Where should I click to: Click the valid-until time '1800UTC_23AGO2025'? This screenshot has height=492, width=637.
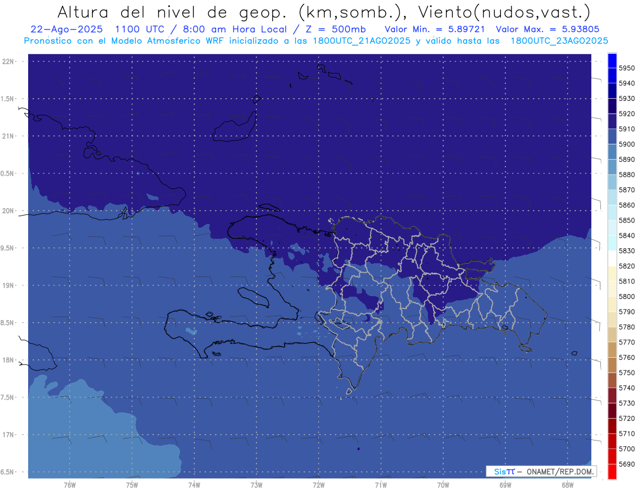(x=559, y=41)
